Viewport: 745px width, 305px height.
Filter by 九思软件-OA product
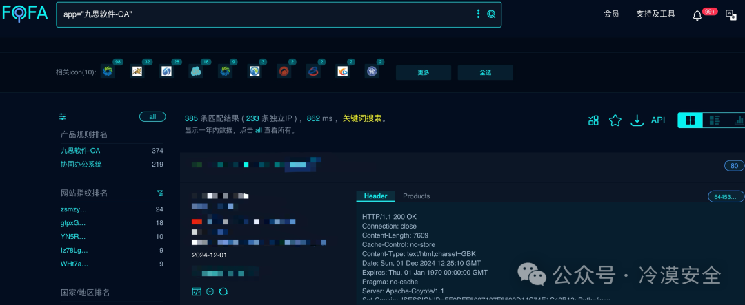pos(80,151)
